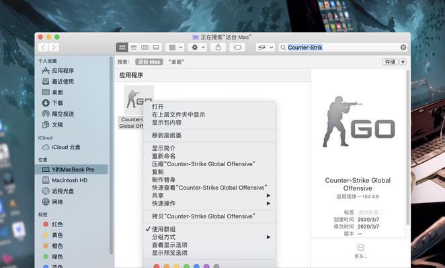
Task: Expand the 快速操作 submenu
Action: (210, 204)
